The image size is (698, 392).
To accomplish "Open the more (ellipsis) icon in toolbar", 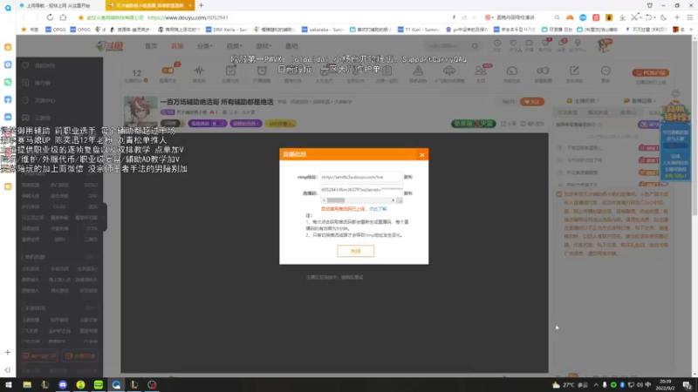I will (606, 71).
